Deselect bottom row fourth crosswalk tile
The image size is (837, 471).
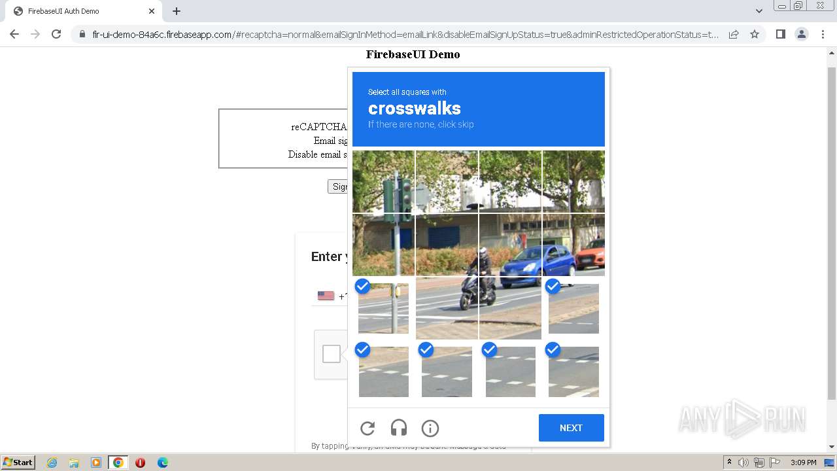point(573,372)
